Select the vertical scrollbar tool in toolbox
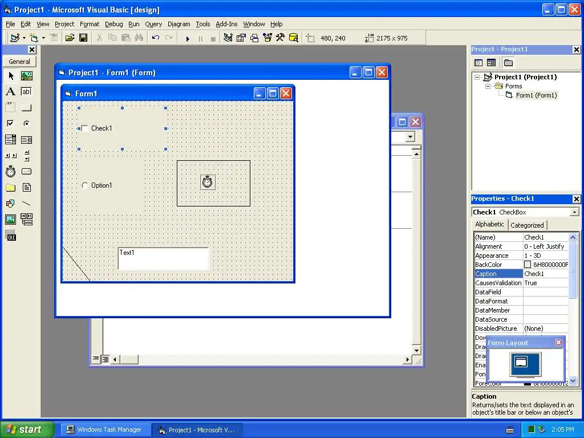584x438 pixels. pyautogui.click(x=26, y=156)
